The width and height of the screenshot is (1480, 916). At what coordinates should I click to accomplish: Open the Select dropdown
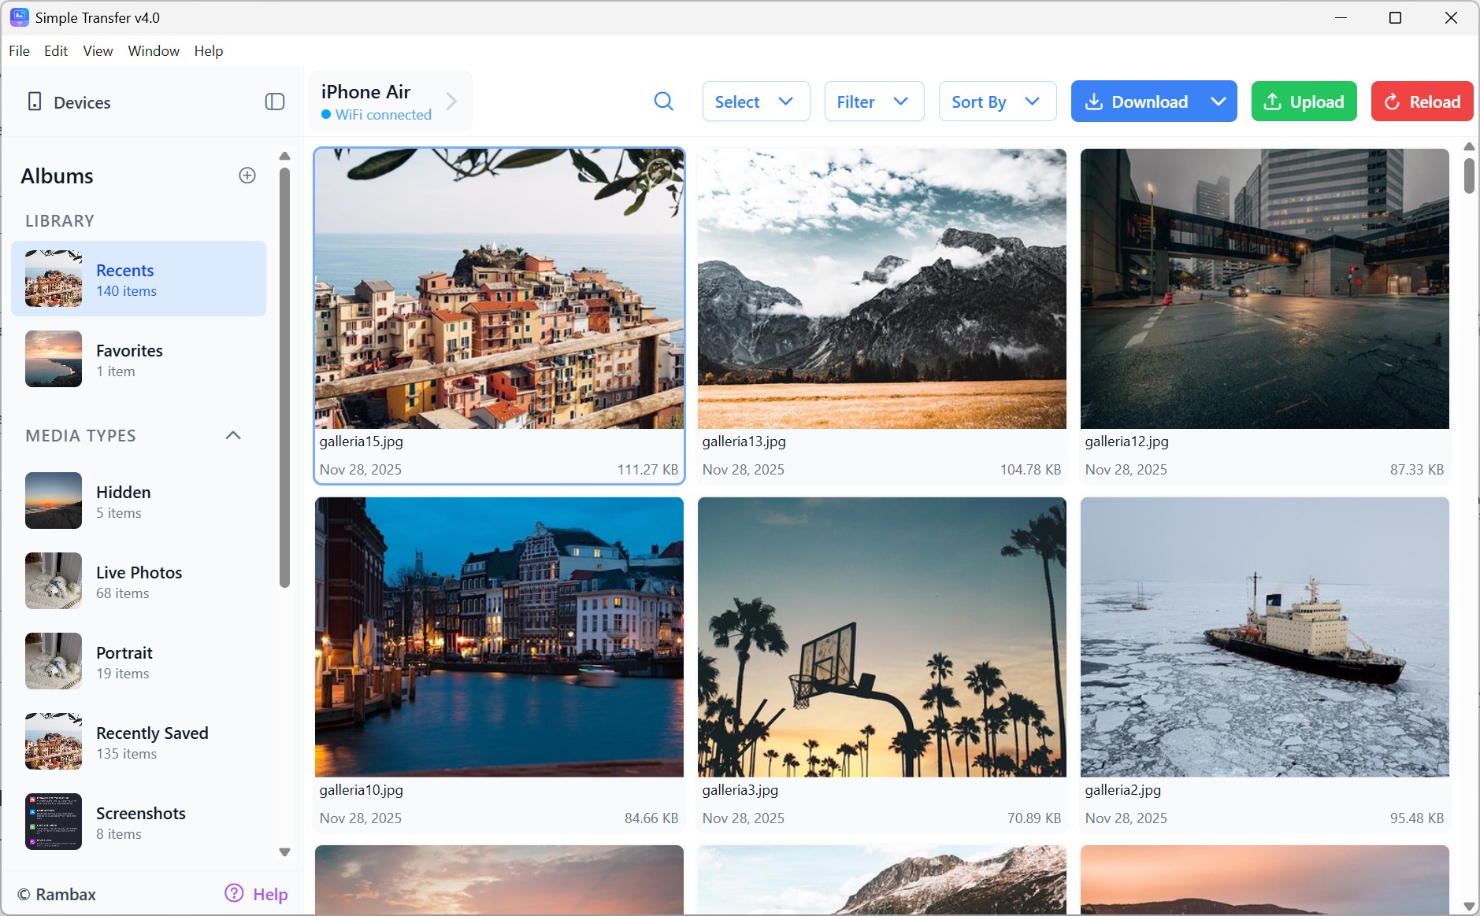pyautogui.click(x=755, y=102)
